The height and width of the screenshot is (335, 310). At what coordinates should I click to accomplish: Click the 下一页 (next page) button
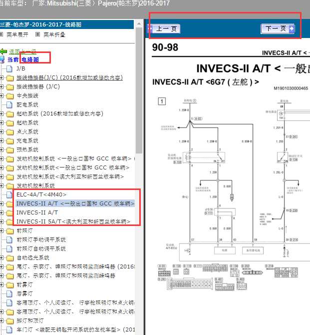[278, 29]
